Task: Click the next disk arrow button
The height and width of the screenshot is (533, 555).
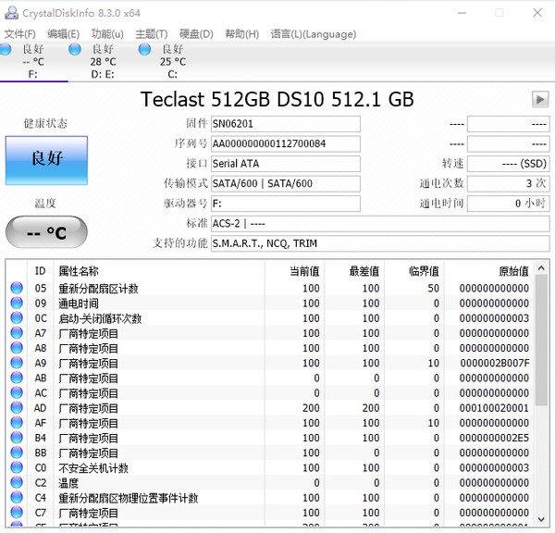Action: [540, 99]
